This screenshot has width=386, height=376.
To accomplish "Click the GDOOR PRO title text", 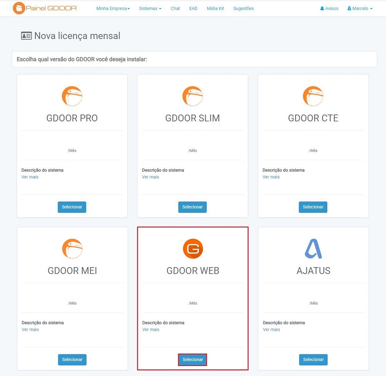I will pos(72,118).
